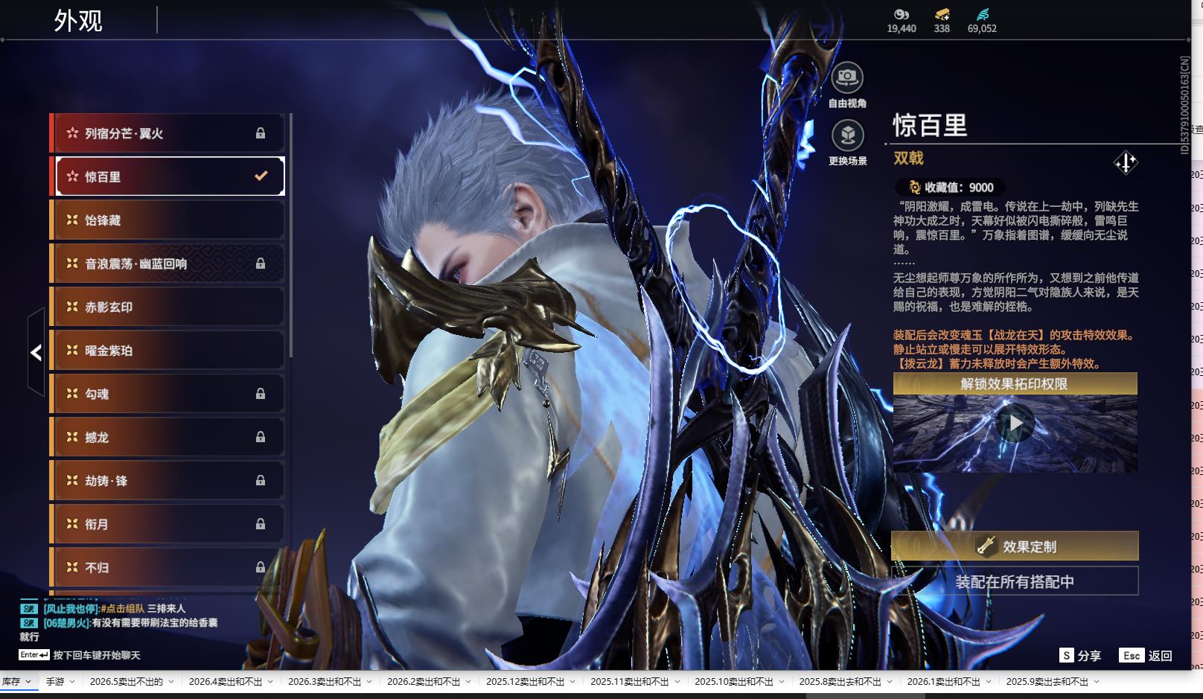
Task: Open the 自由视角 free camera icon
Action: coord(847,77)
